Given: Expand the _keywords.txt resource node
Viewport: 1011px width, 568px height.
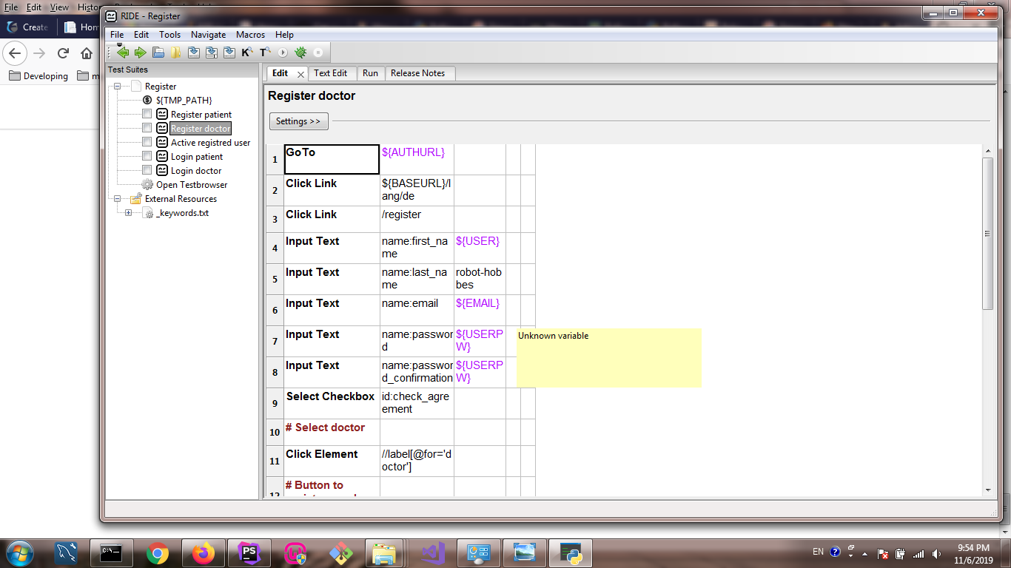Looking at the screenshot, I should coord(127,212).
